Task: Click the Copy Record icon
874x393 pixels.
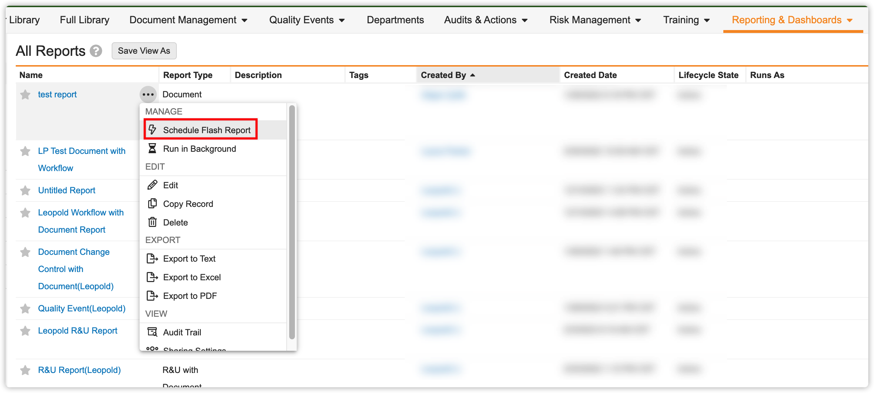Action: (x=152, y=203)
